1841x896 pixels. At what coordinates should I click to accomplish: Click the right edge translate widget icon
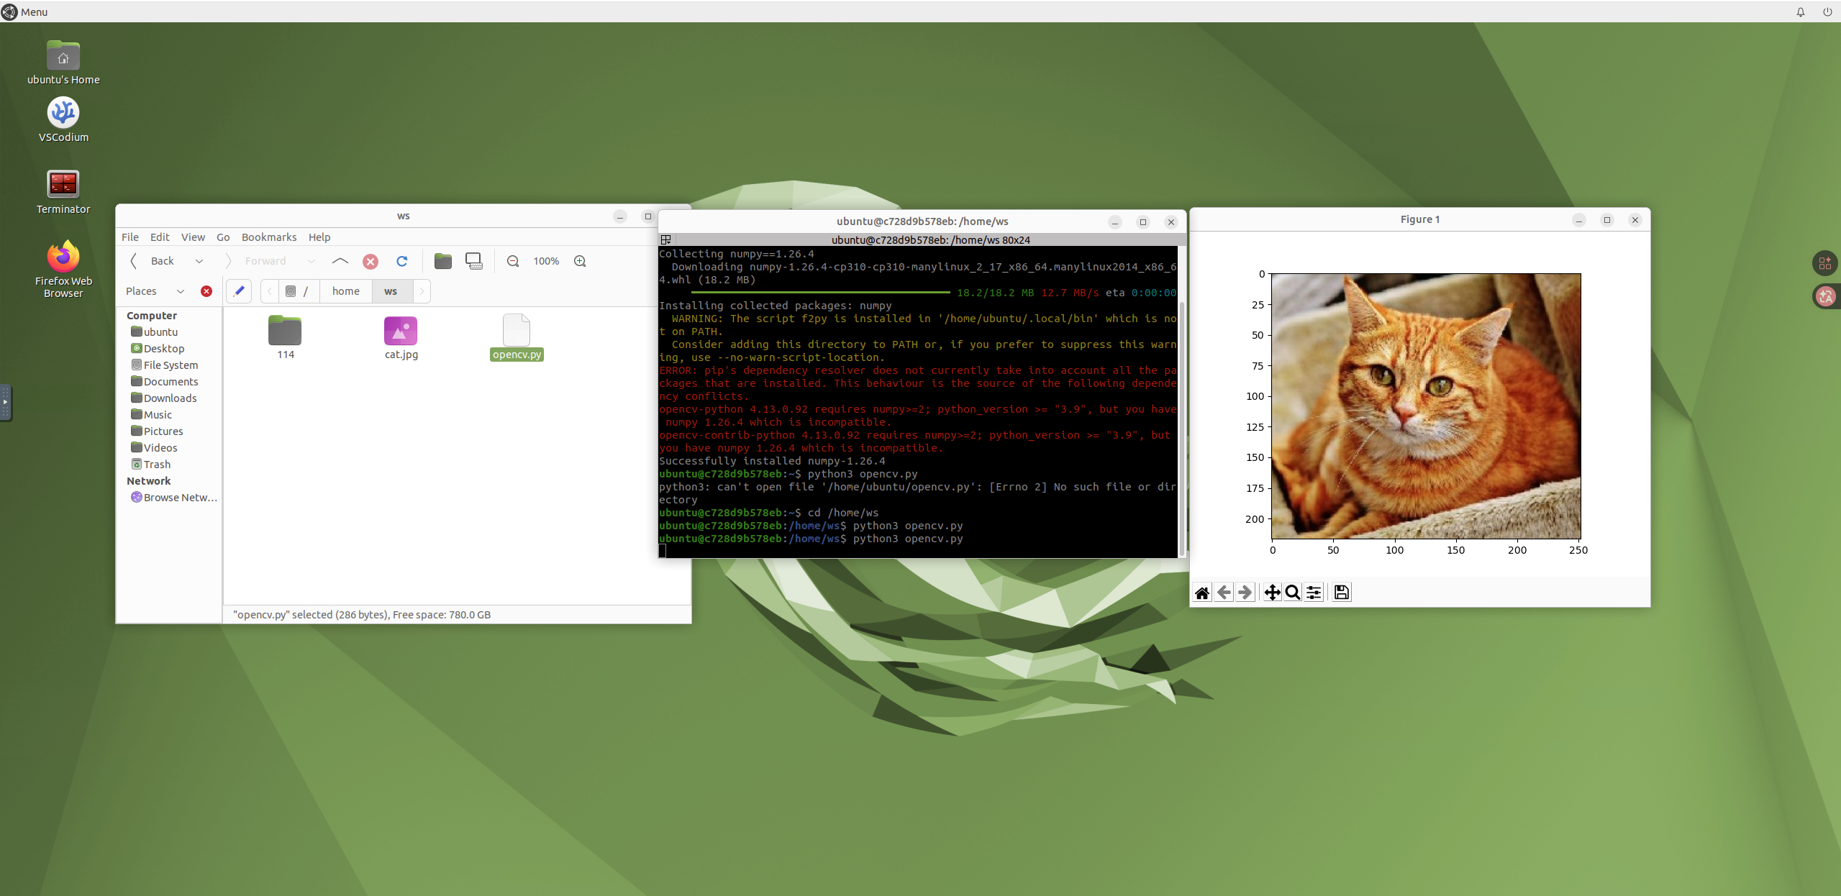coord(1825,296)
